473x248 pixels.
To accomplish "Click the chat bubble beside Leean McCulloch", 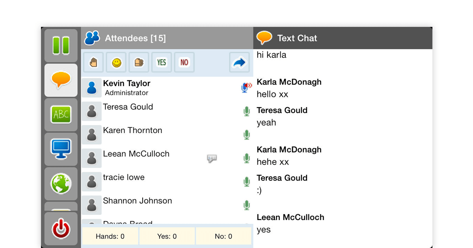I will click(x=212, y=158).
